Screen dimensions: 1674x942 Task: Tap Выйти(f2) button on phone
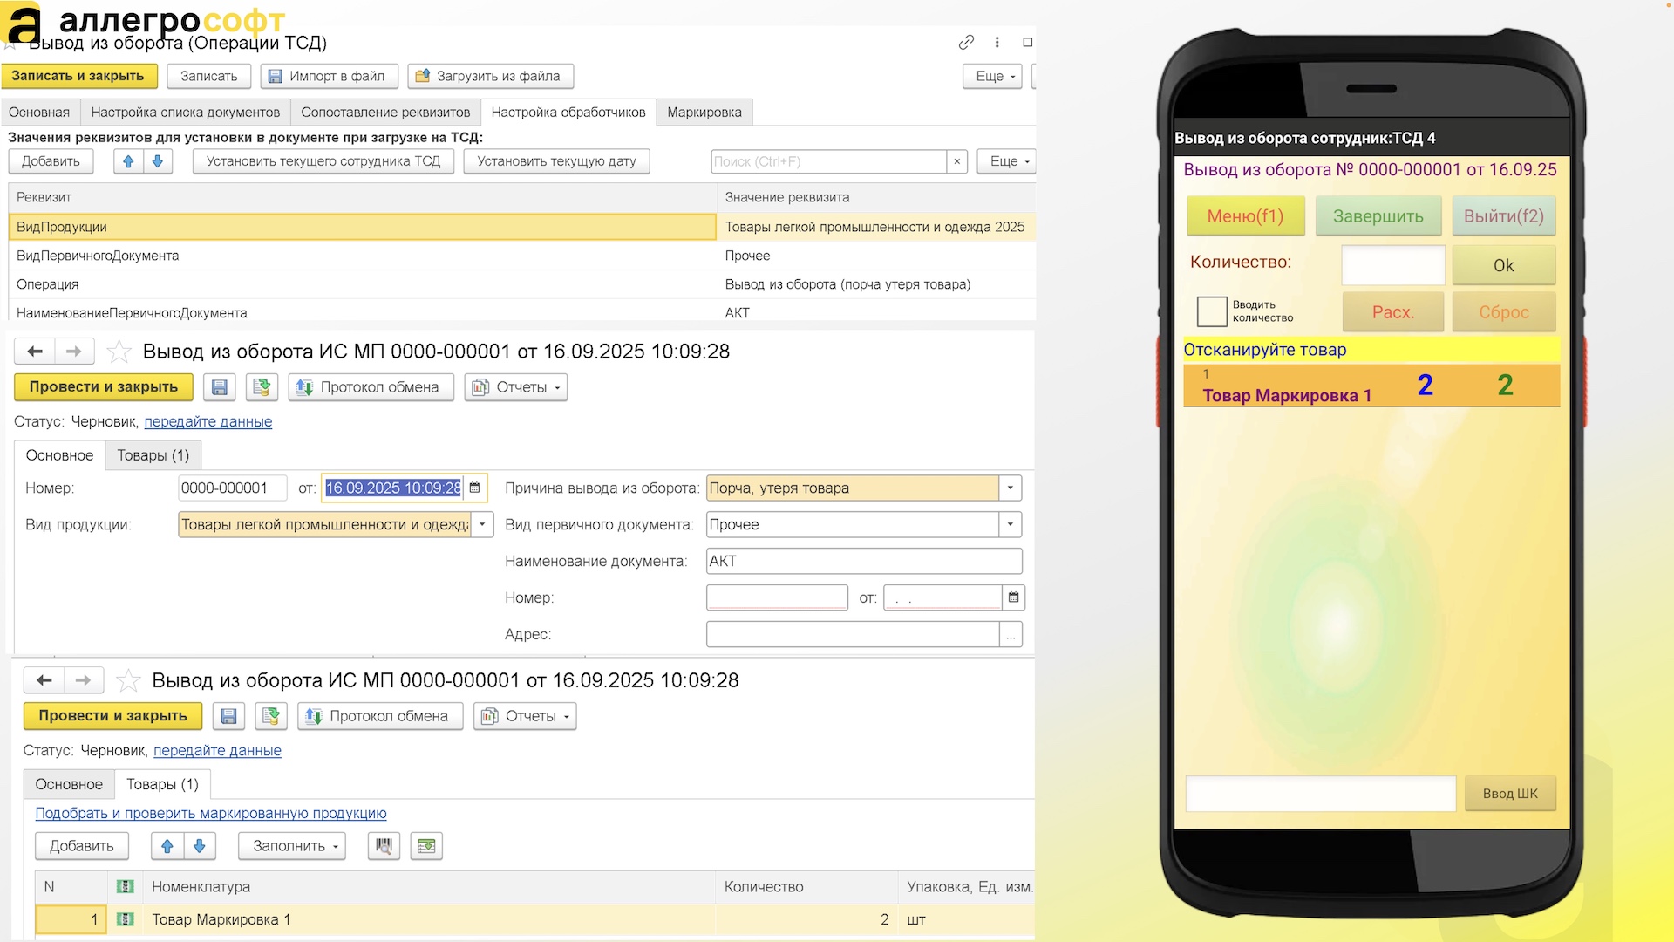point(1503,216)
